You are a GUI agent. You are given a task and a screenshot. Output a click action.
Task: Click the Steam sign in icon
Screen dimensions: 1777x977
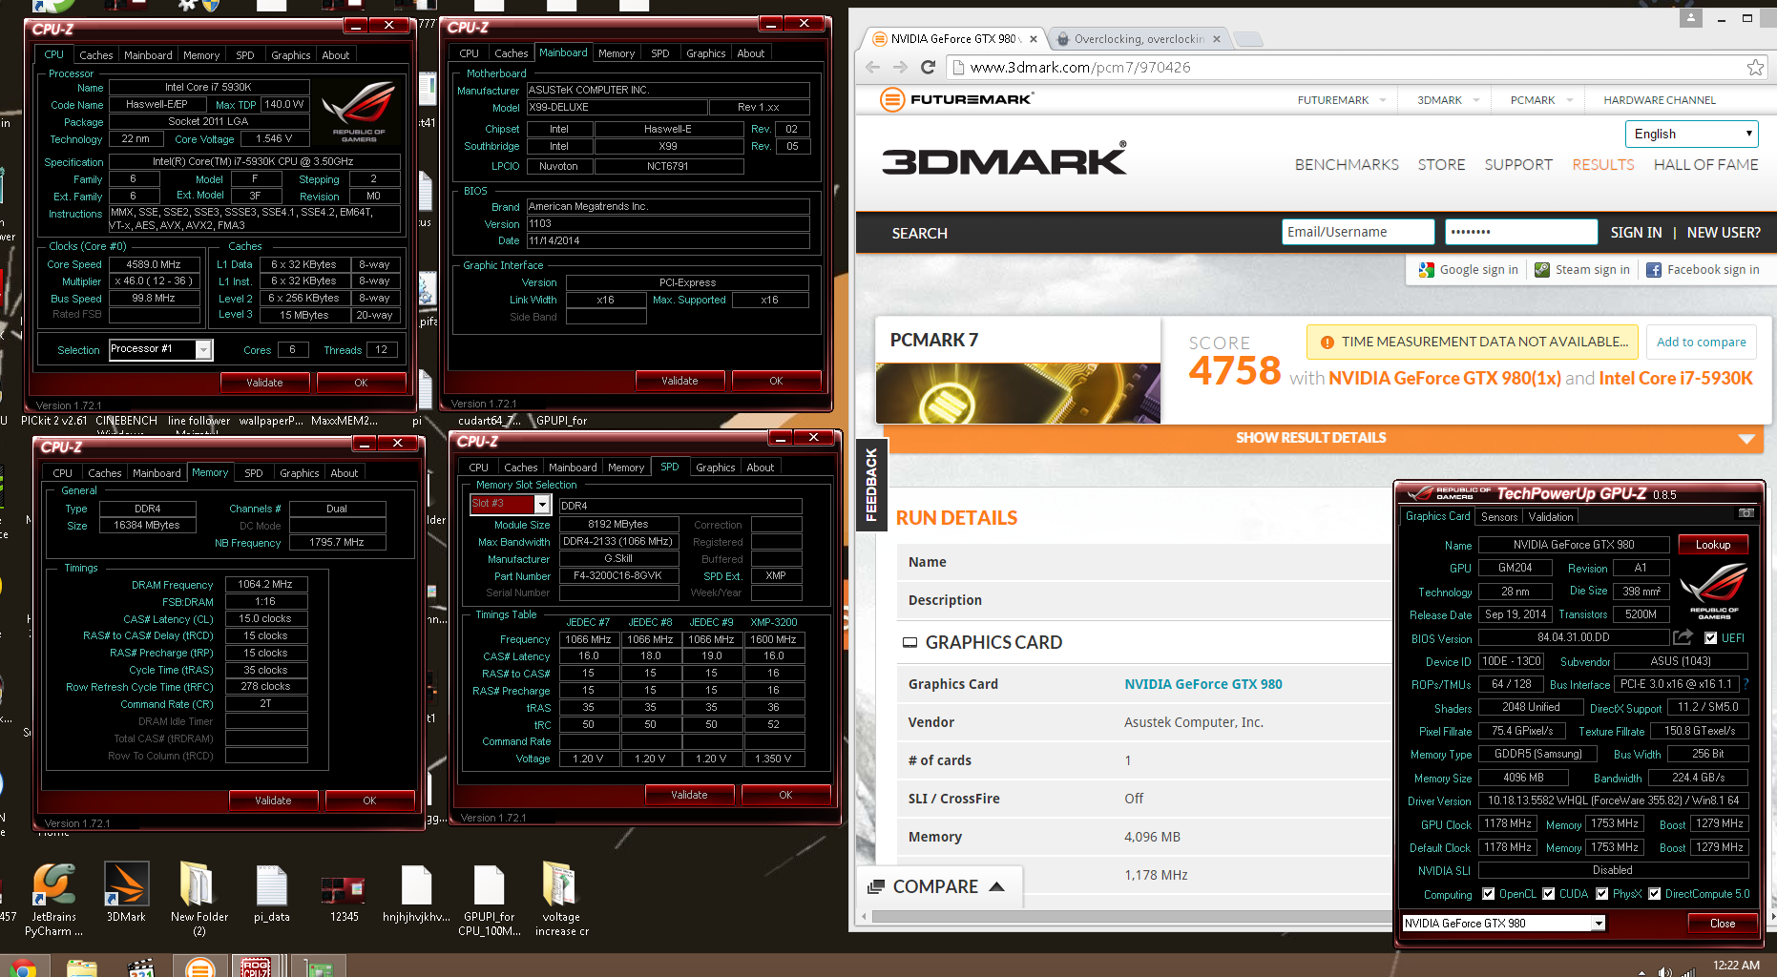coord(1542,270)
